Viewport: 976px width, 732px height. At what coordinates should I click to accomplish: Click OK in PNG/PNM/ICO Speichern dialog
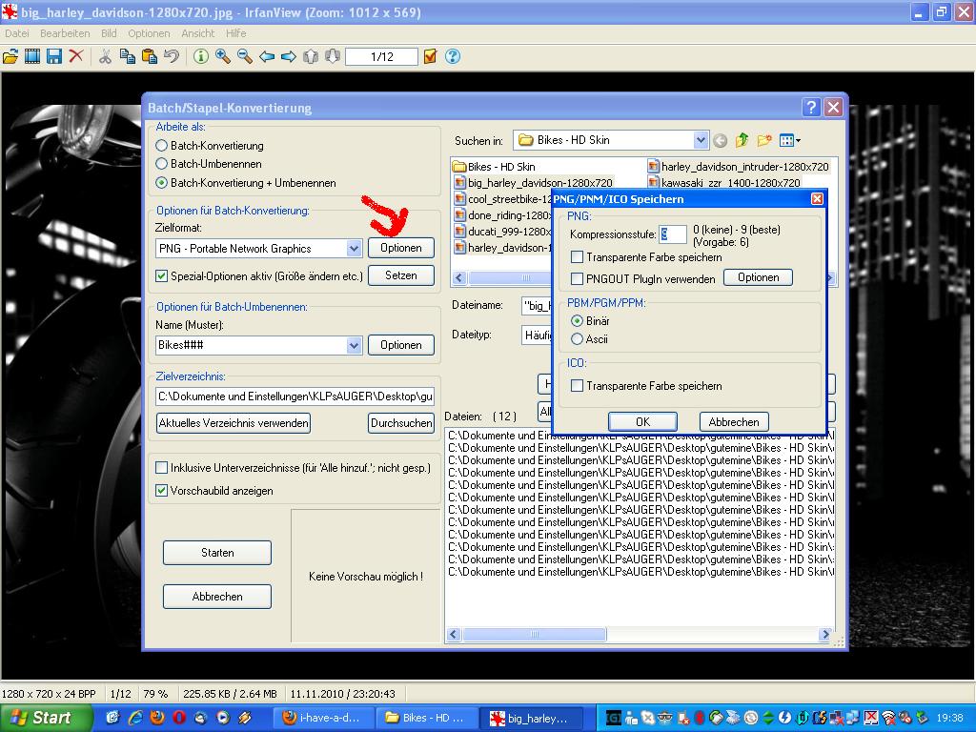coord(643,422)
